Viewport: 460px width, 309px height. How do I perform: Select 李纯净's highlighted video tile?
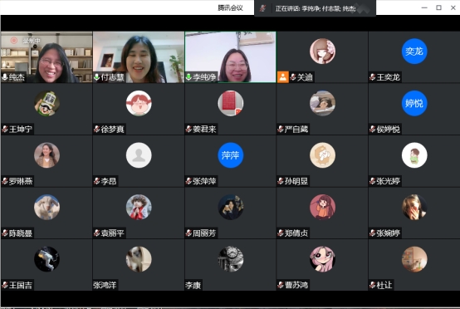point(230,57)
